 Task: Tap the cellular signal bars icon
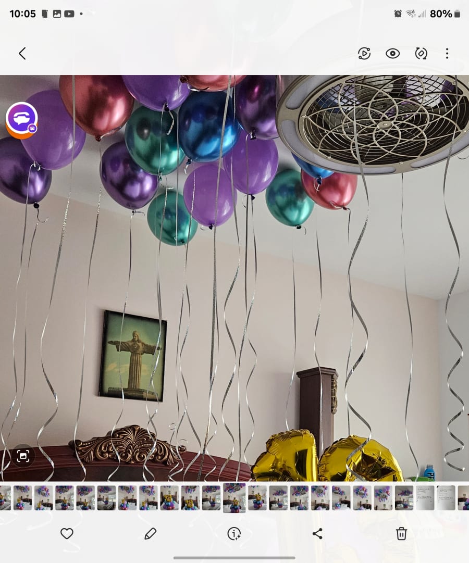click(x=422, y=14)
